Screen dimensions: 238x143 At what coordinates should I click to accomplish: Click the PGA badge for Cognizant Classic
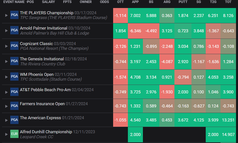15,46
